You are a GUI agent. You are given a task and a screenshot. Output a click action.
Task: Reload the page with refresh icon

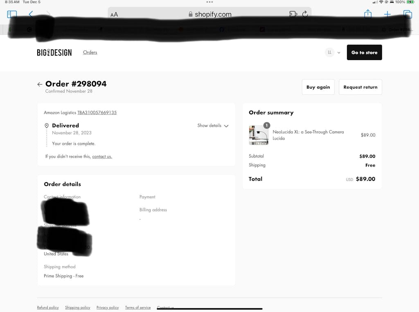pos(305,14)
